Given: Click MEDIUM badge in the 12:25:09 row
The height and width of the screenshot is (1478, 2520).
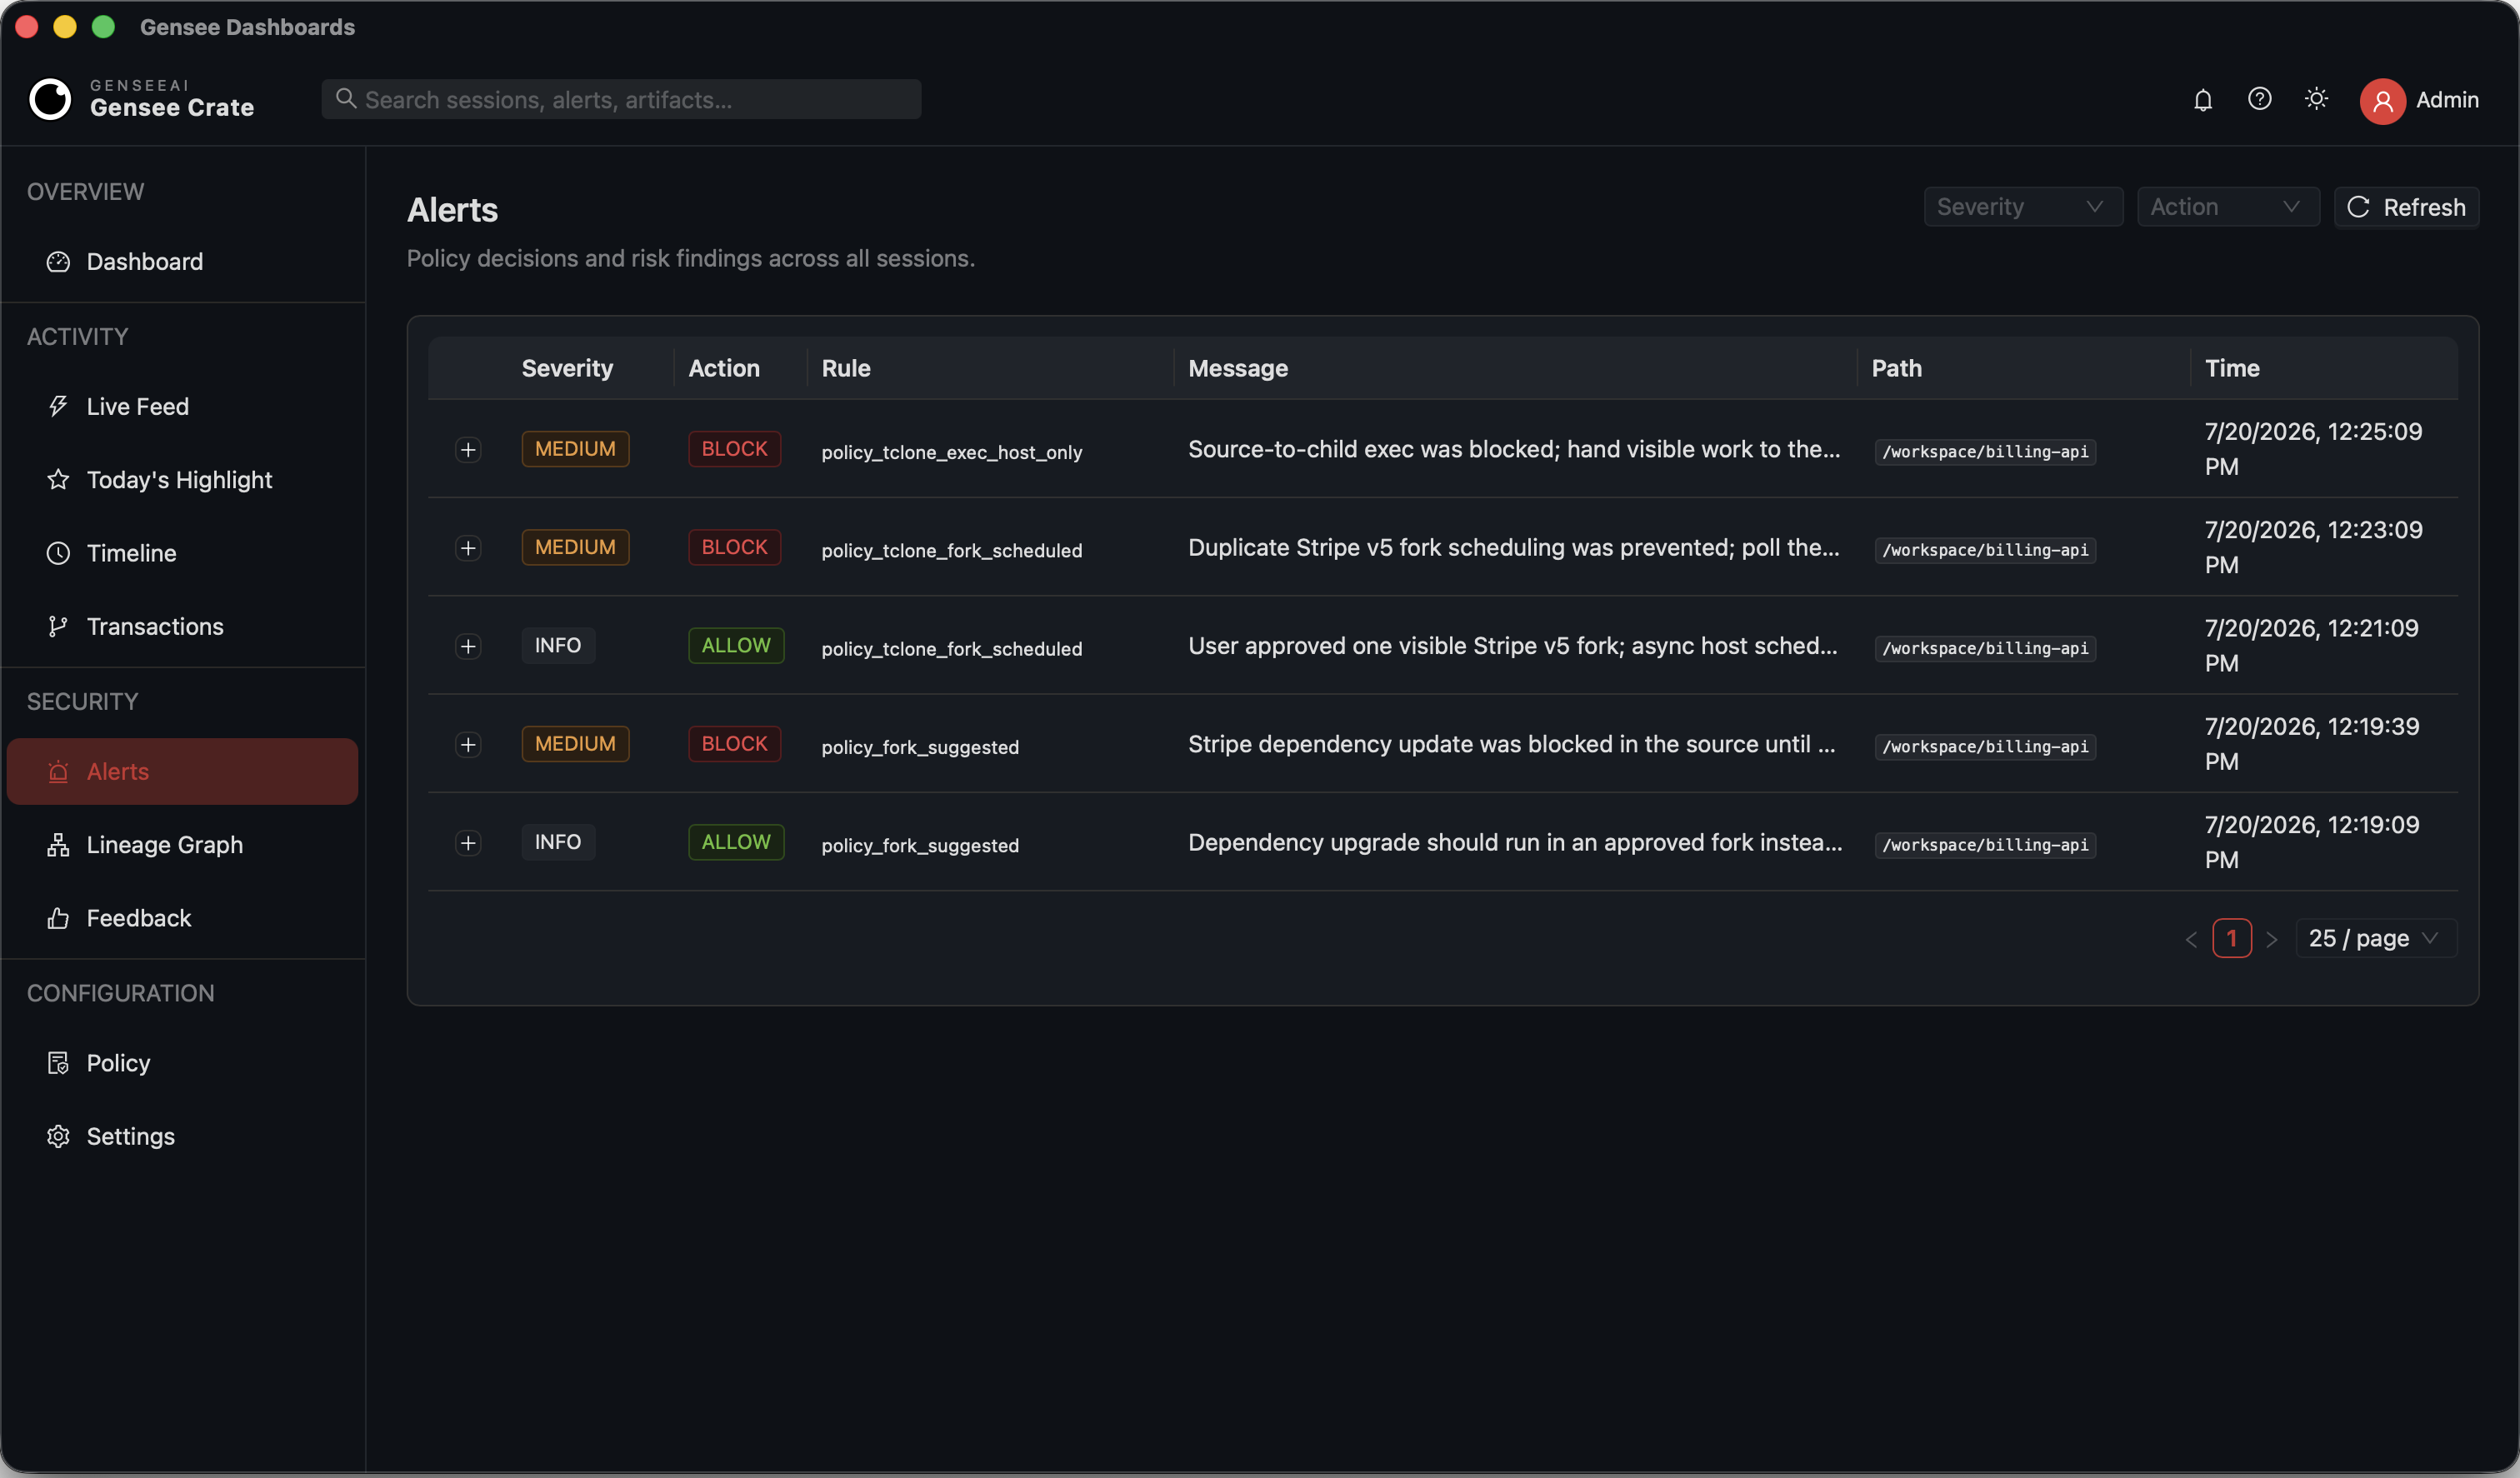Looking at the screenshot, I should [x=575, y=449].
